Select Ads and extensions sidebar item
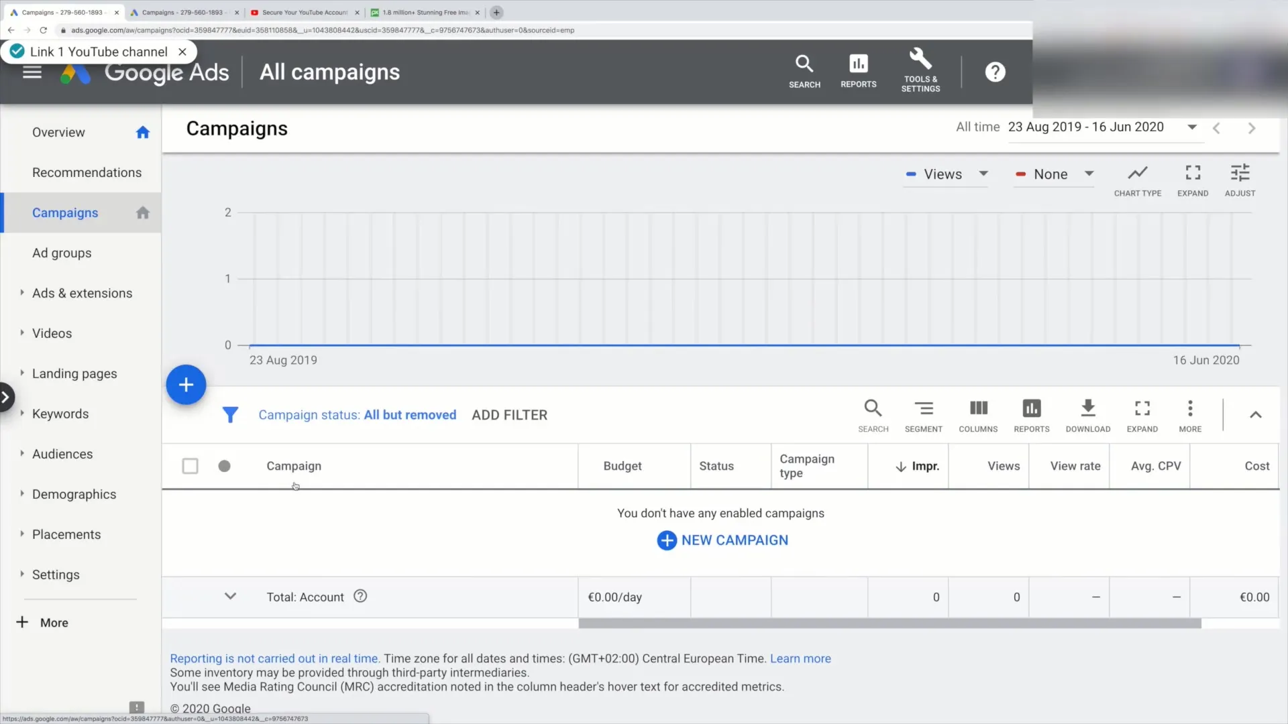 click(x=83, y=292)
